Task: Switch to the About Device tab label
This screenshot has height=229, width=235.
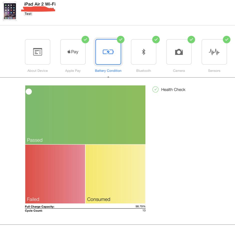Action: click(37, 71)
